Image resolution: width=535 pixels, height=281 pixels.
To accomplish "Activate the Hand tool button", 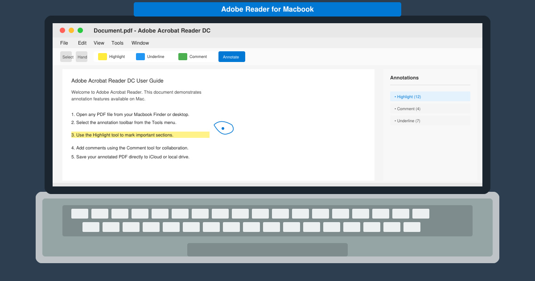I will tap(82, 57).
